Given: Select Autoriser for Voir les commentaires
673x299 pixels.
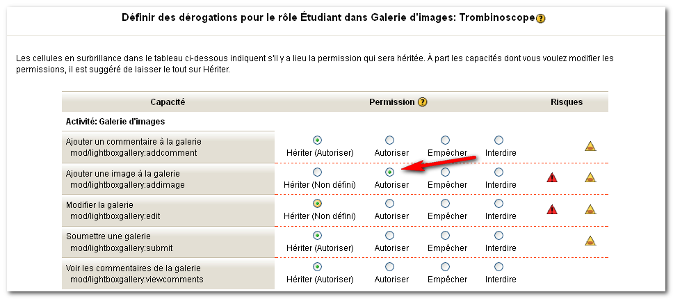Looking at the screenshot, I should pos(389,267).
